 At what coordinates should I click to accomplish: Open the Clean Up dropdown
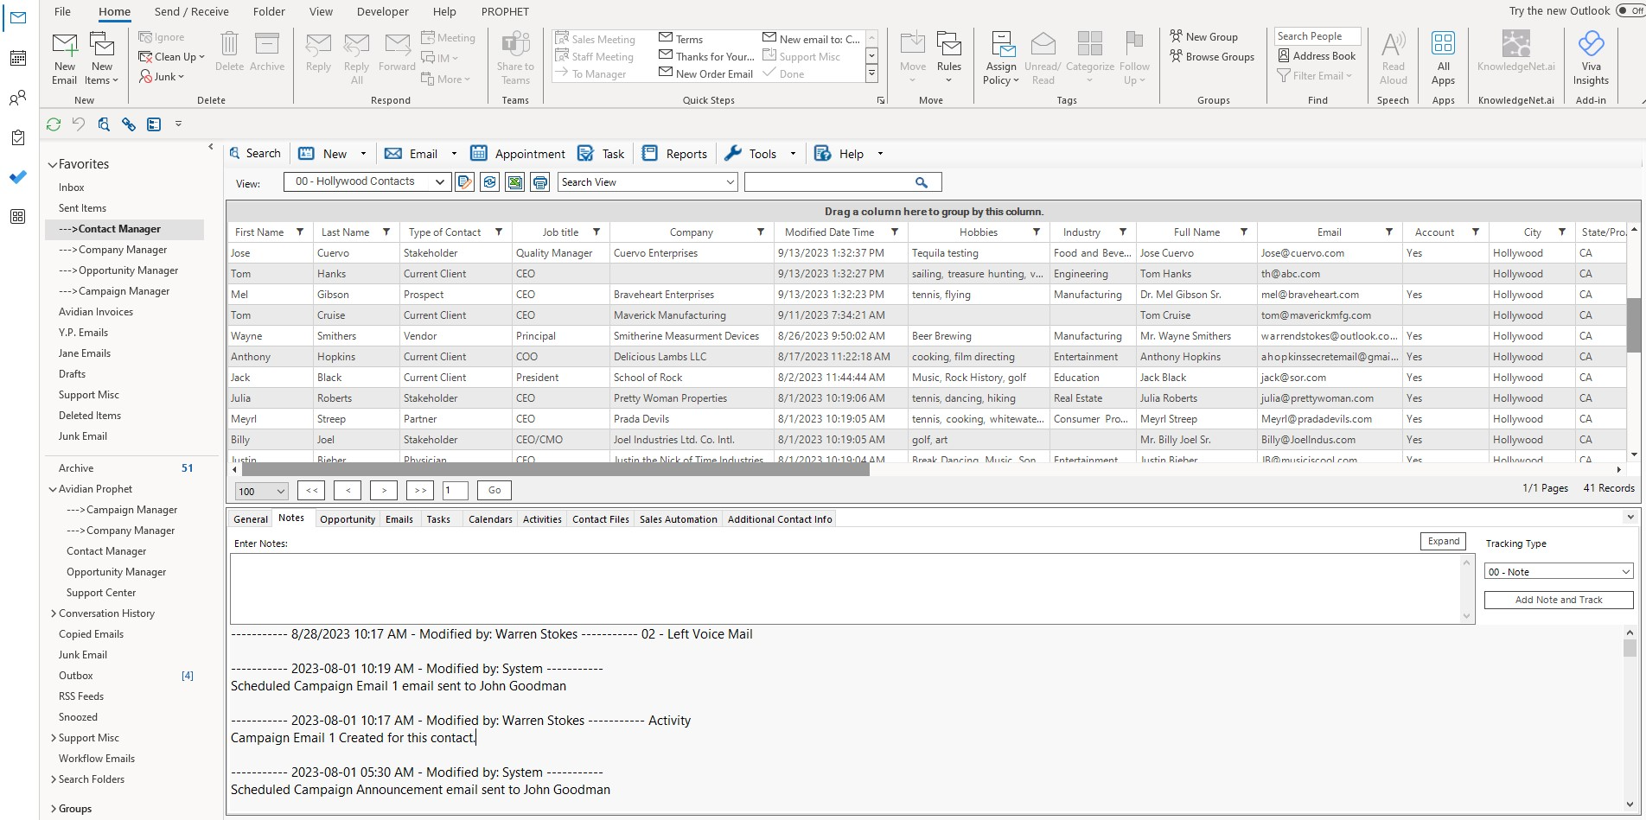(172, 57)
